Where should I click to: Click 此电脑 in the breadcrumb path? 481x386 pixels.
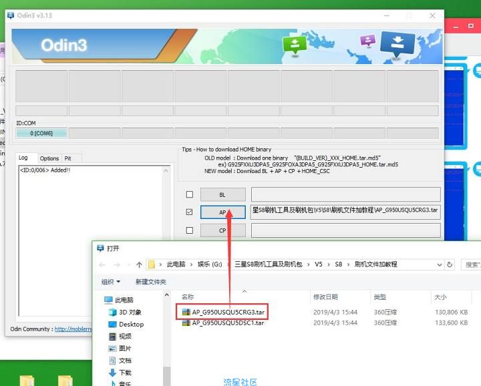(x=176, y=264)
